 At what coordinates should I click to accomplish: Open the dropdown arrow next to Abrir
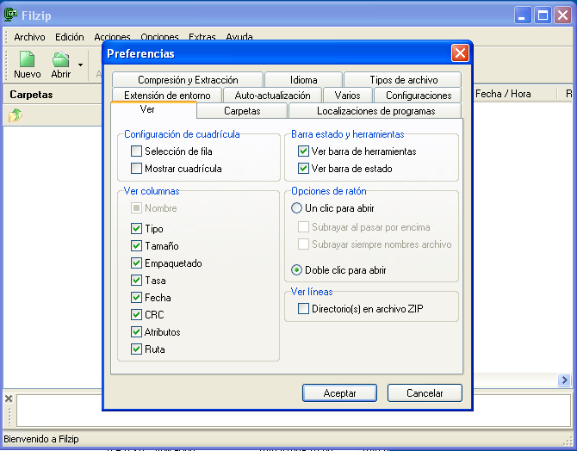80,65
